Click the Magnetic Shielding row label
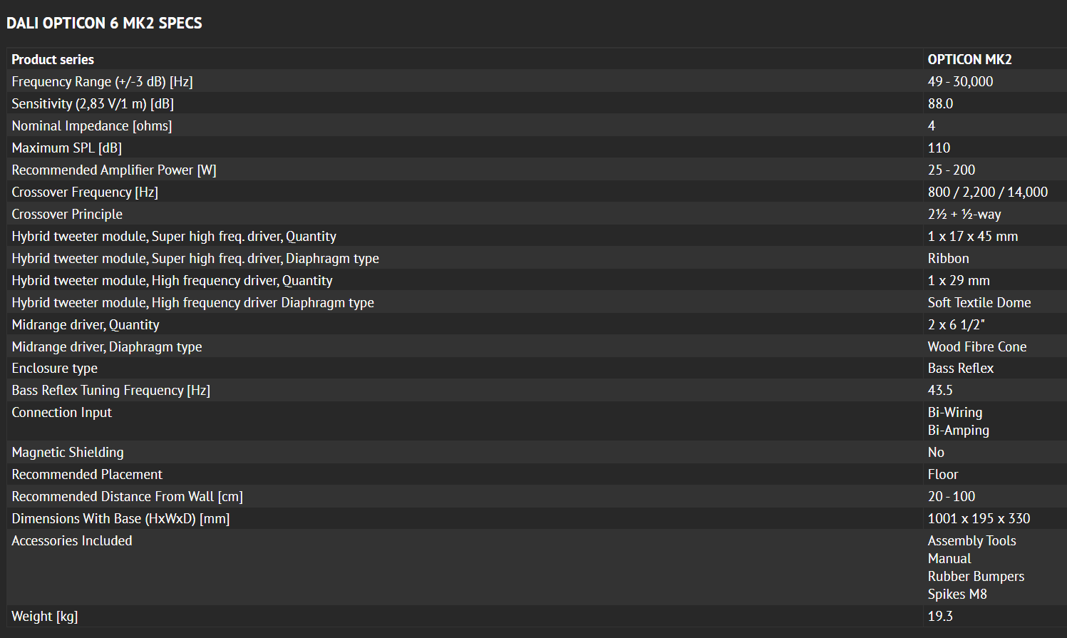Image resolution: width=1067 pixels, height=638 pixels. click(x=68, y=453)
